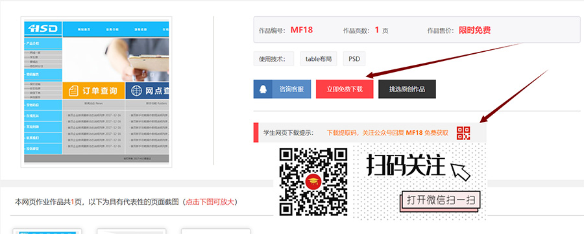Click the 点击下图可放大 red text

[x=210, y=202]
